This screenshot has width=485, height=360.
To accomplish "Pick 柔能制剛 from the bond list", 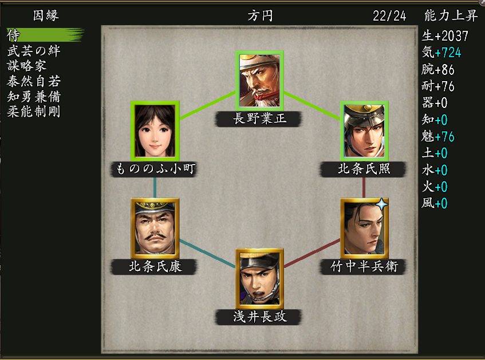I will 34,111.
